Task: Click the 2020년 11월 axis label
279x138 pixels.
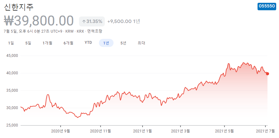Action: [x=100, y=131]
